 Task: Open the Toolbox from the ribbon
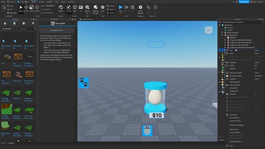point(69,9)
